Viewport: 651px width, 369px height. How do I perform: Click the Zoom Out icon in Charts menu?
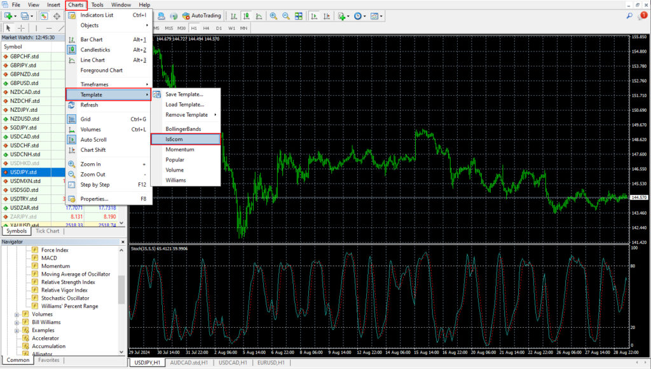click(72, 175)
